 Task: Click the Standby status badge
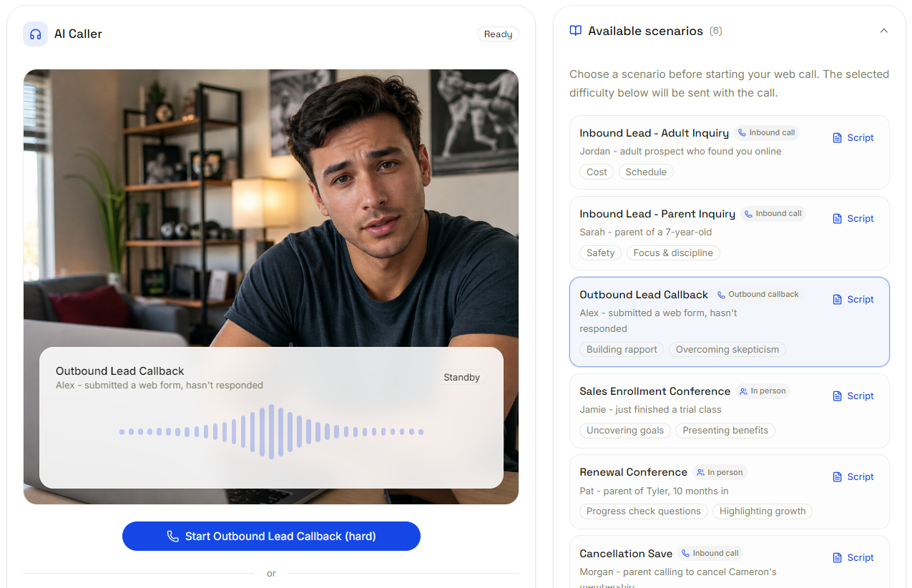[461, 377]
